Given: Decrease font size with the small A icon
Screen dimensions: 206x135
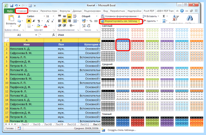Looking at the screenshot, I should click(53, 21).
